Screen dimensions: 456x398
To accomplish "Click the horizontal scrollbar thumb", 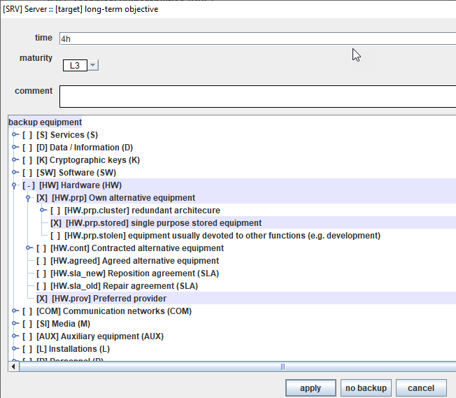I will point(283,367).
